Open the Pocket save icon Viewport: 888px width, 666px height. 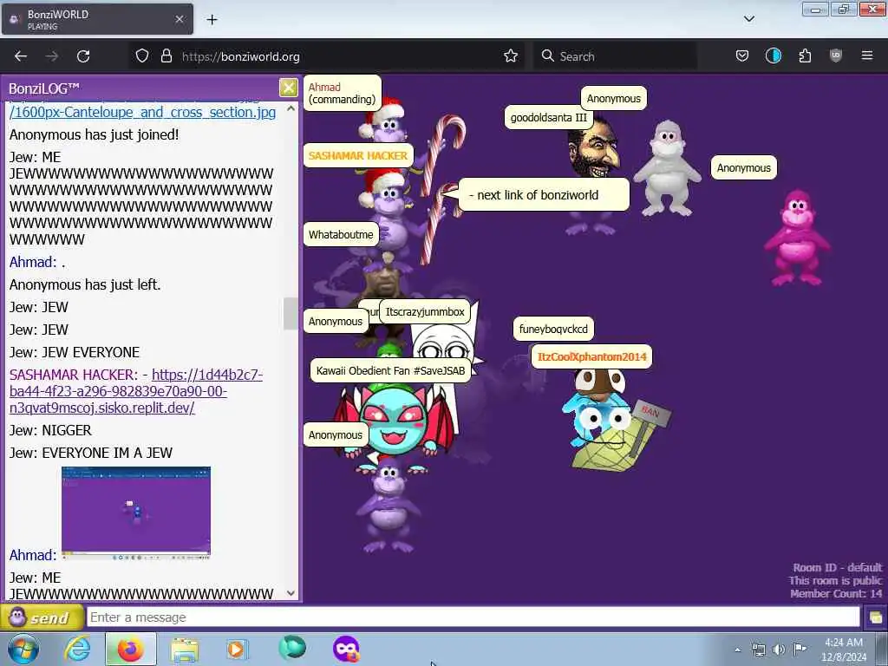tap(742, 56)
